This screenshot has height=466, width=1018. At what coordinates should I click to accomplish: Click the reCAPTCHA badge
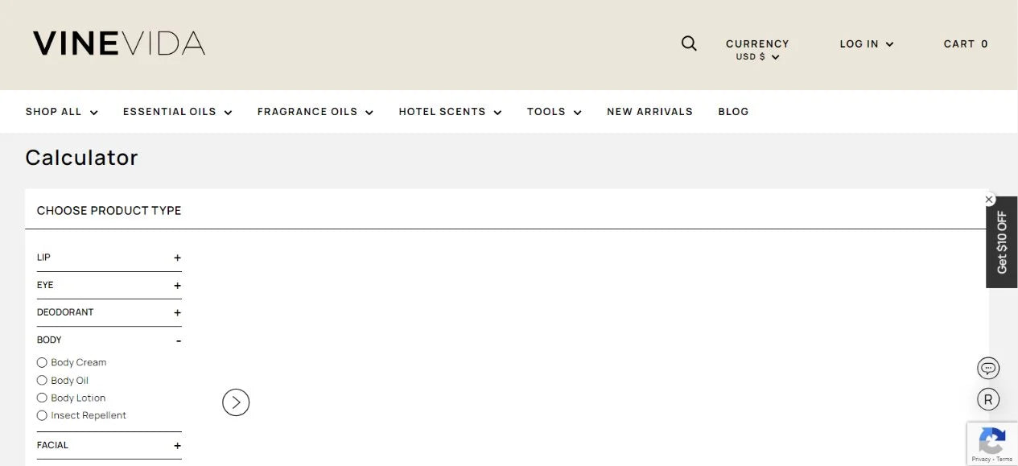pyautogui.click(x=992, y=443)
